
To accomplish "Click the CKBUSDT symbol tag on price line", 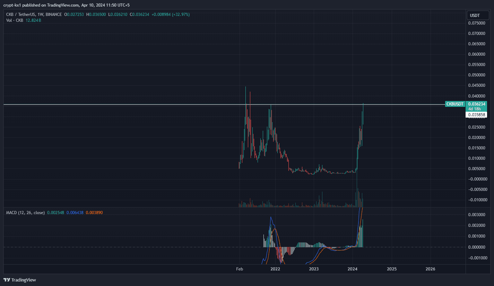I will coord(455,104).
